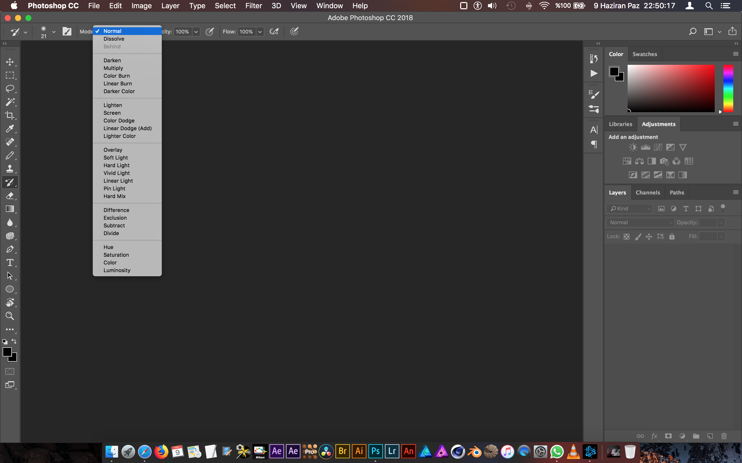Toggle pressure for opacity button

(x=210, y=32)
